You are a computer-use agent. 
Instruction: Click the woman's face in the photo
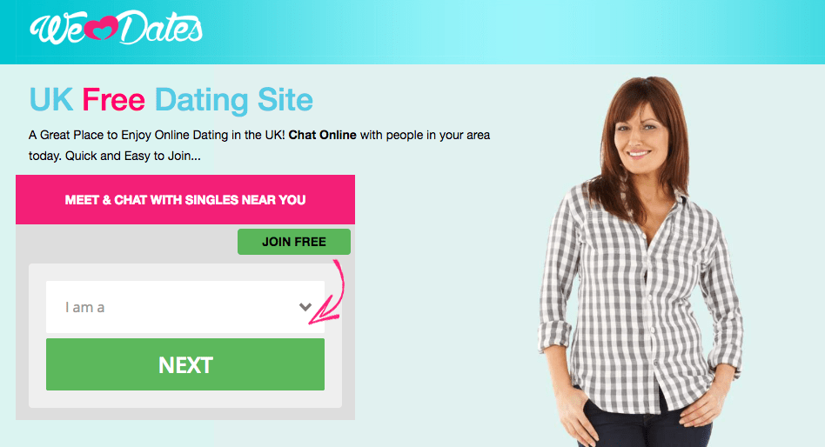coord(638,132)
